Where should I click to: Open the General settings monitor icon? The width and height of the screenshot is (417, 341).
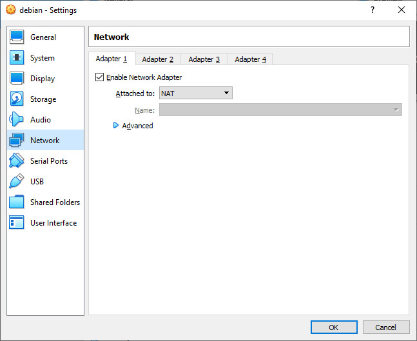pos(17,37)
